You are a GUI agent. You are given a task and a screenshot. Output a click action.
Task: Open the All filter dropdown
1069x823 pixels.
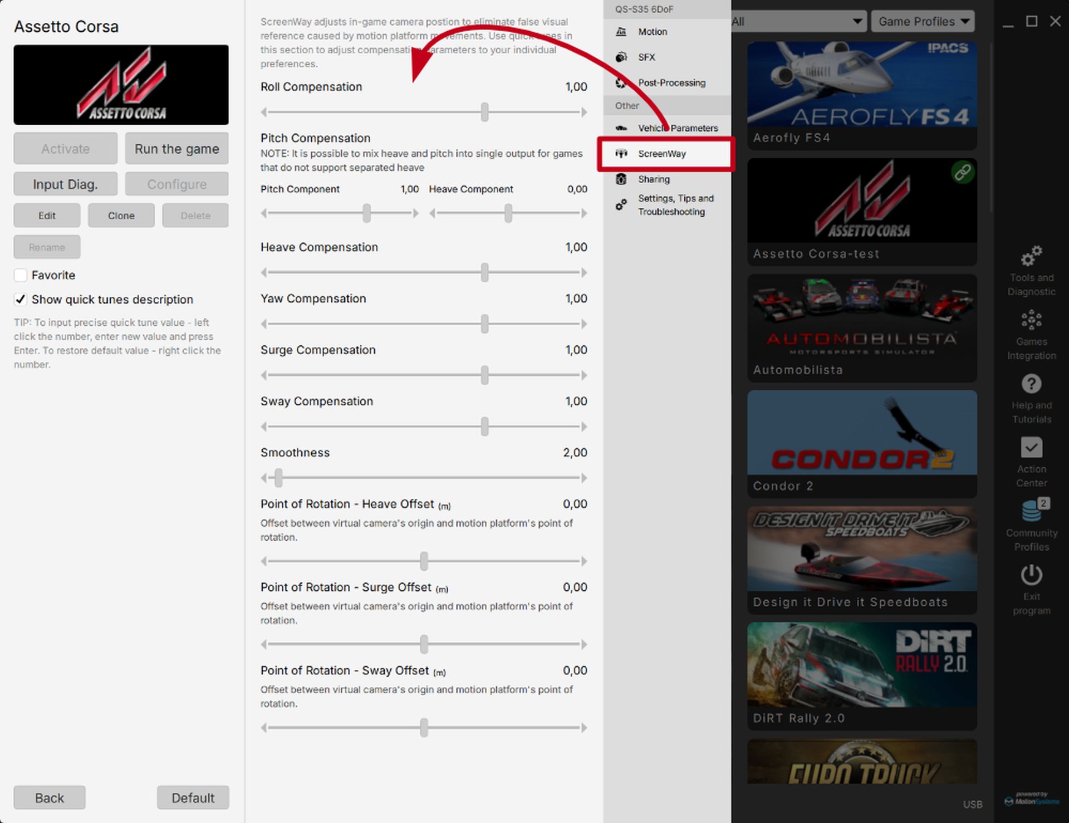(x=799, y=22)
